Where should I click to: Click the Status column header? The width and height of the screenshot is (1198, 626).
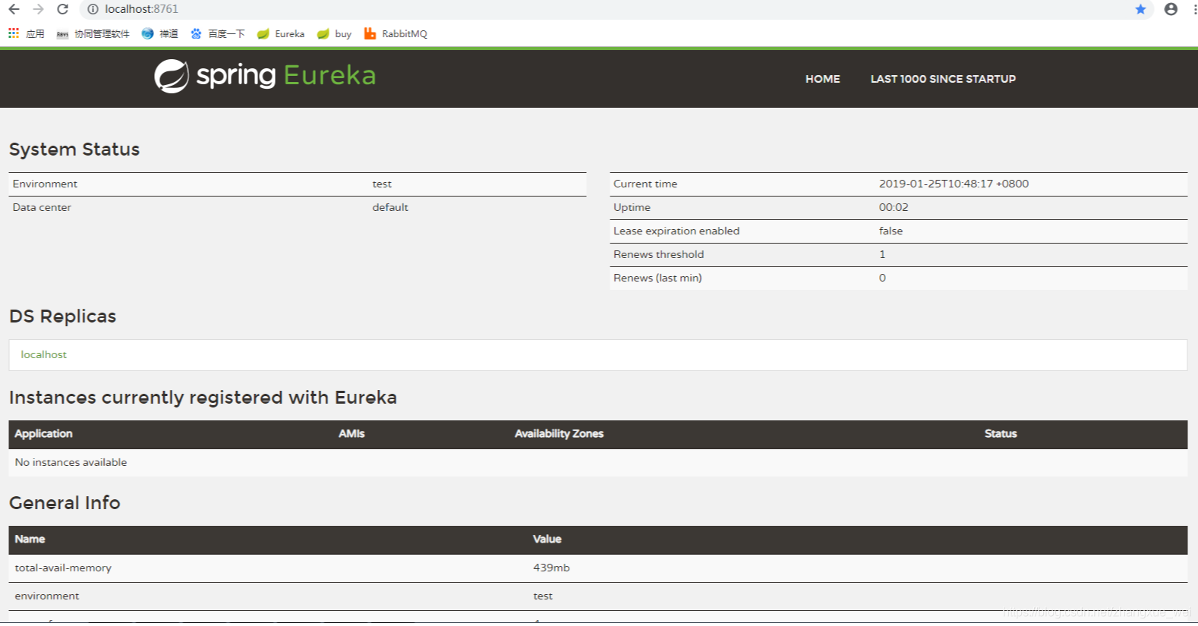pyautogui.click(x=1001, y=433)
